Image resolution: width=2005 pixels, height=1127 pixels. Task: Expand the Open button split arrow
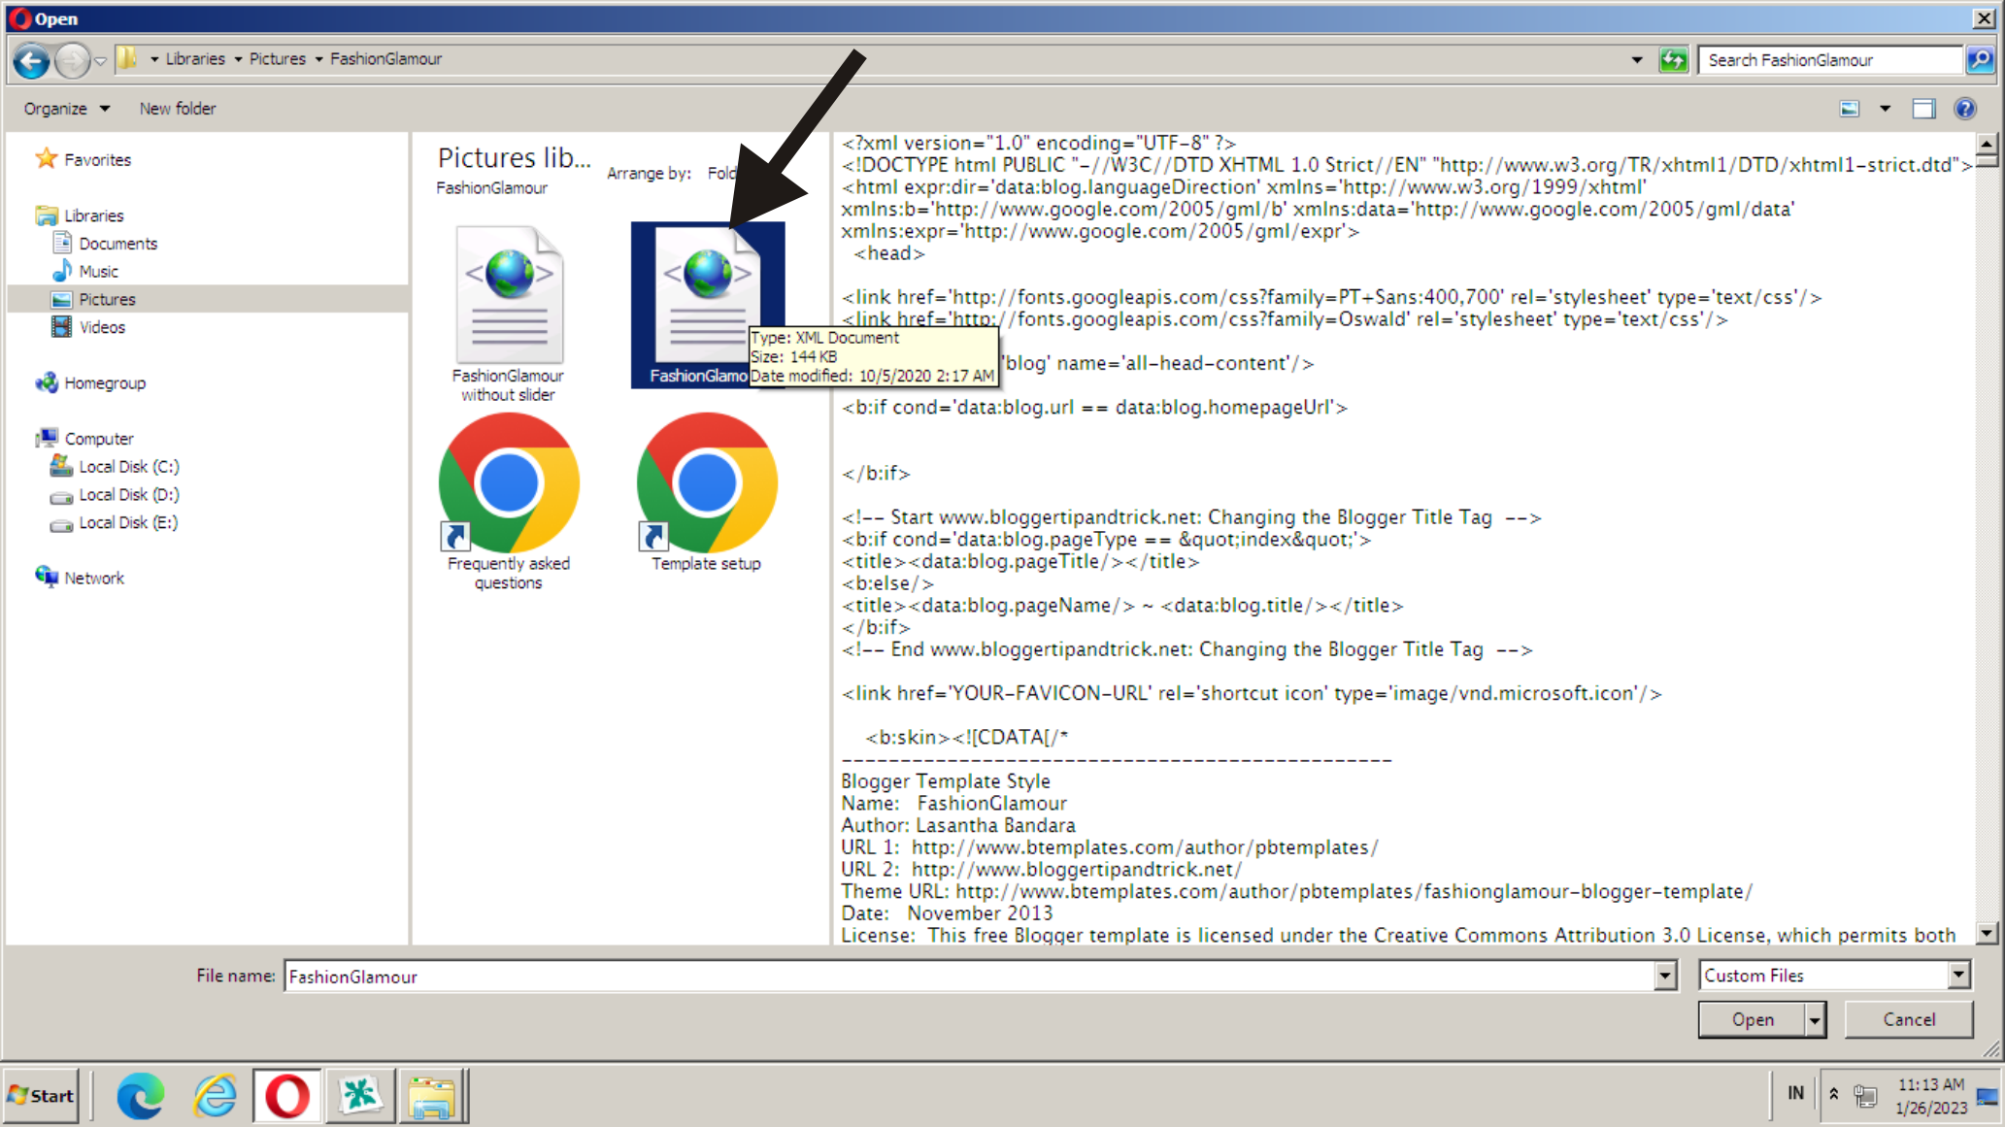pos(1815,1020)
